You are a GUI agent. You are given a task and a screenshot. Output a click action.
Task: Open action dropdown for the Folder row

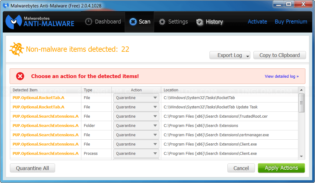[136, 125]
